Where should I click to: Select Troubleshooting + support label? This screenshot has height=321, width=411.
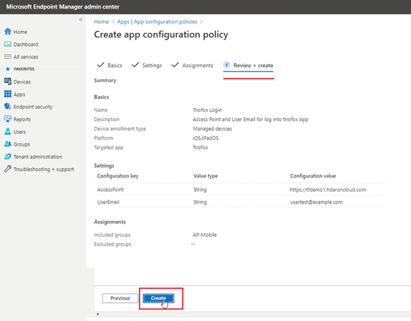pos(44,169)
